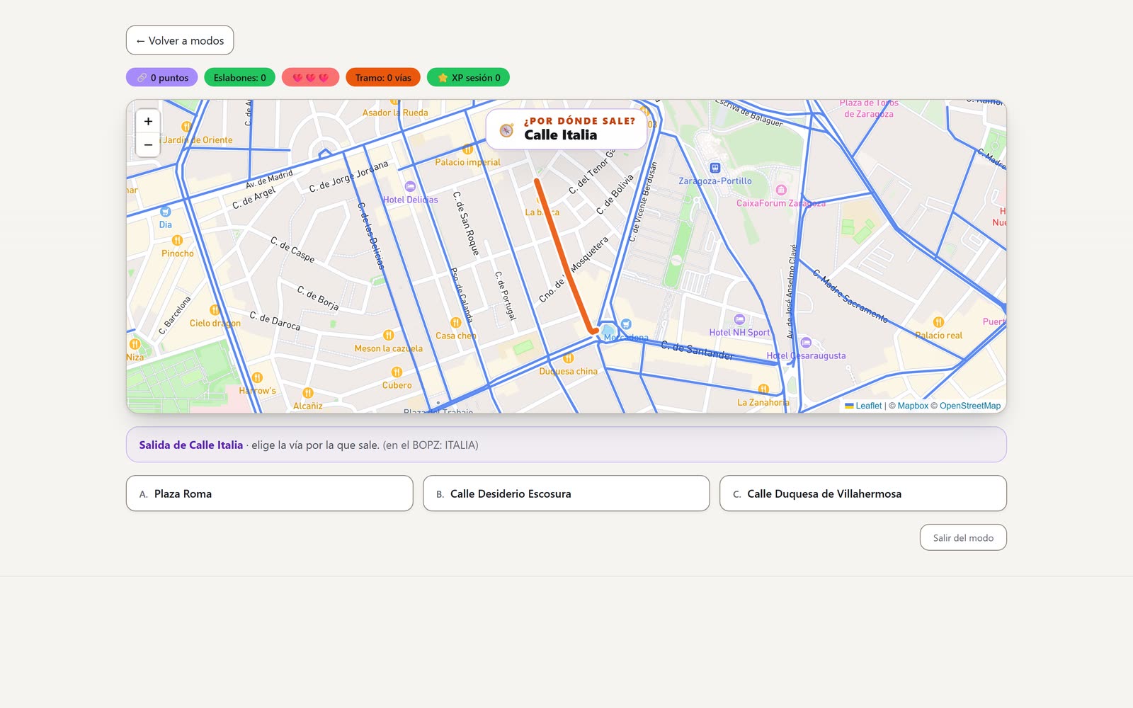This screenshot has height=708, width=1133.
Task: Click the Alcañiz restaurant marker icon
Action: click(x=307, y=392)
